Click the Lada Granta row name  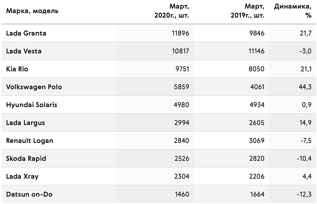(x=26, y=33)
